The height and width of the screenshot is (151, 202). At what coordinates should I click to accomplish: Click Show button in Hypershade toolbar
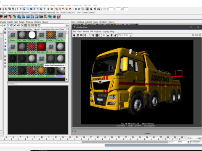click(67, 25)
